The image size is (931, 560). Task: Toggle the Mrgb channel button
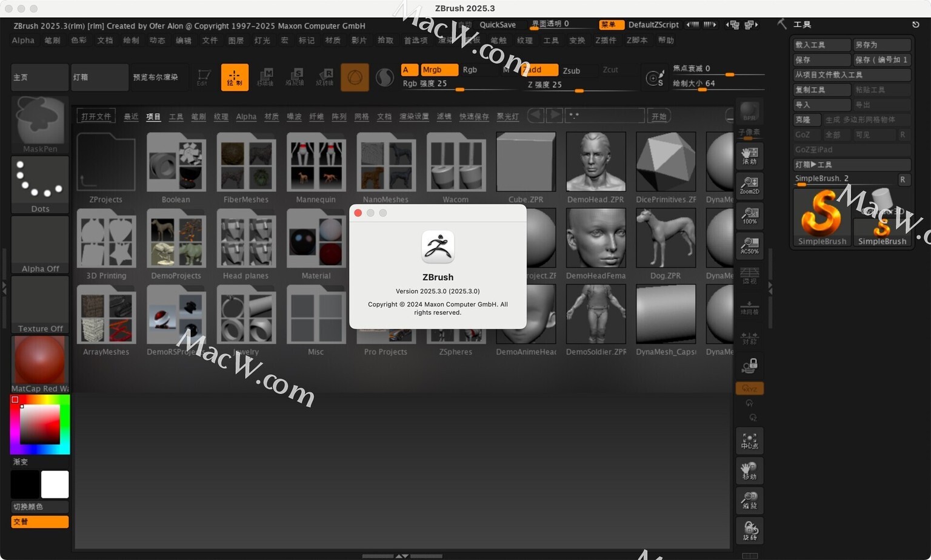tap(439, 70)
